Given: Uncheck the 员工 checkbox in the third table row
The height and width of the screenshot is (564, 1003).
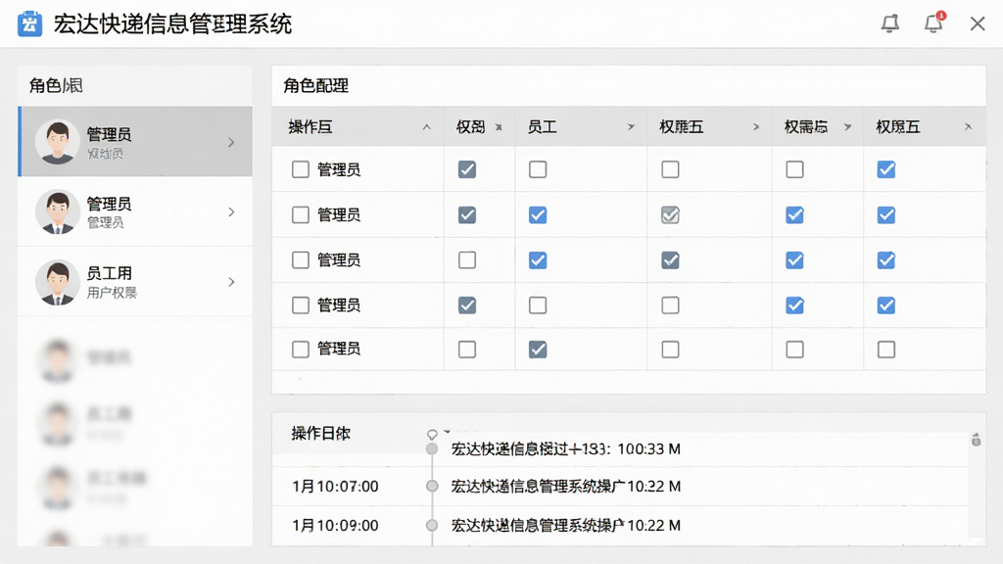Looking at the screenshot, I should 538,260.
